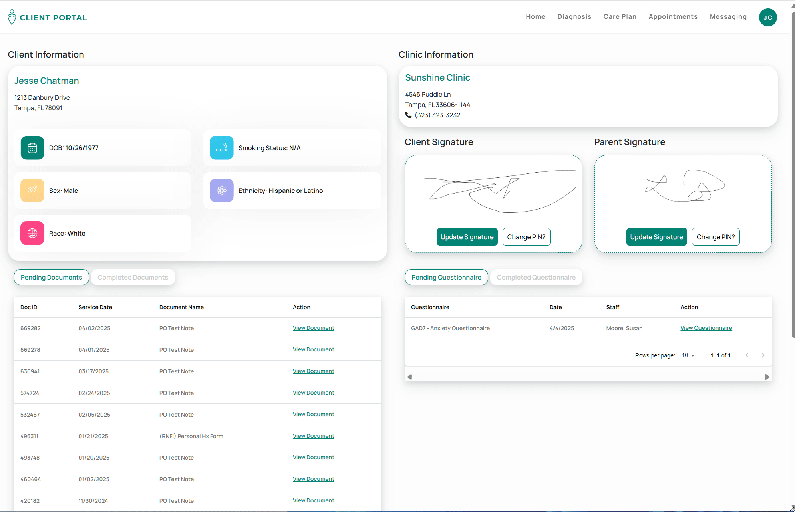Click the Document Name column header
Screen dimensions: 795x512
(181, 307)
